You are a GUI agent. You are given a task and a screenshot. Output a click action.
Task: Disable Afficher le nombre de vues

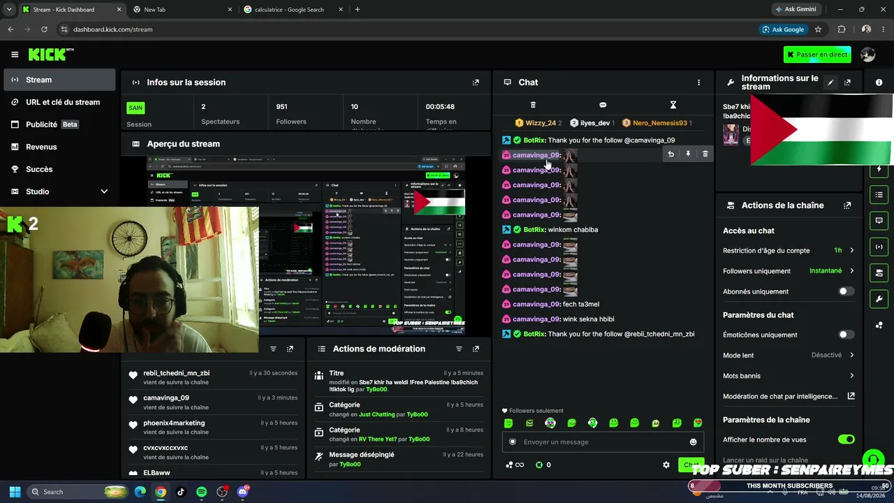[x=846, y=439]
